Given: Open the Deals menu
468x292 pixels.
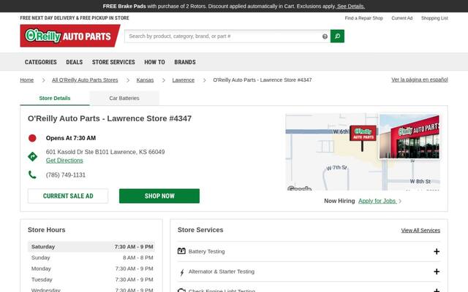Looking at the screenshot, I should (x=75, y=62).
